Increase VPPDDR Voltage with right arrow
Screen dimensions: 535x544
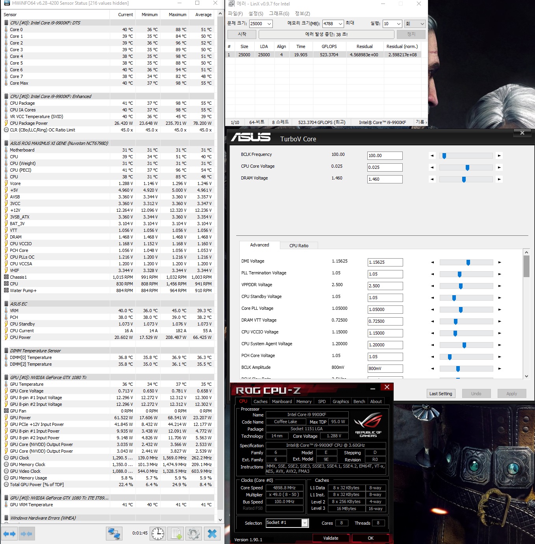click(x=500, y=286)
